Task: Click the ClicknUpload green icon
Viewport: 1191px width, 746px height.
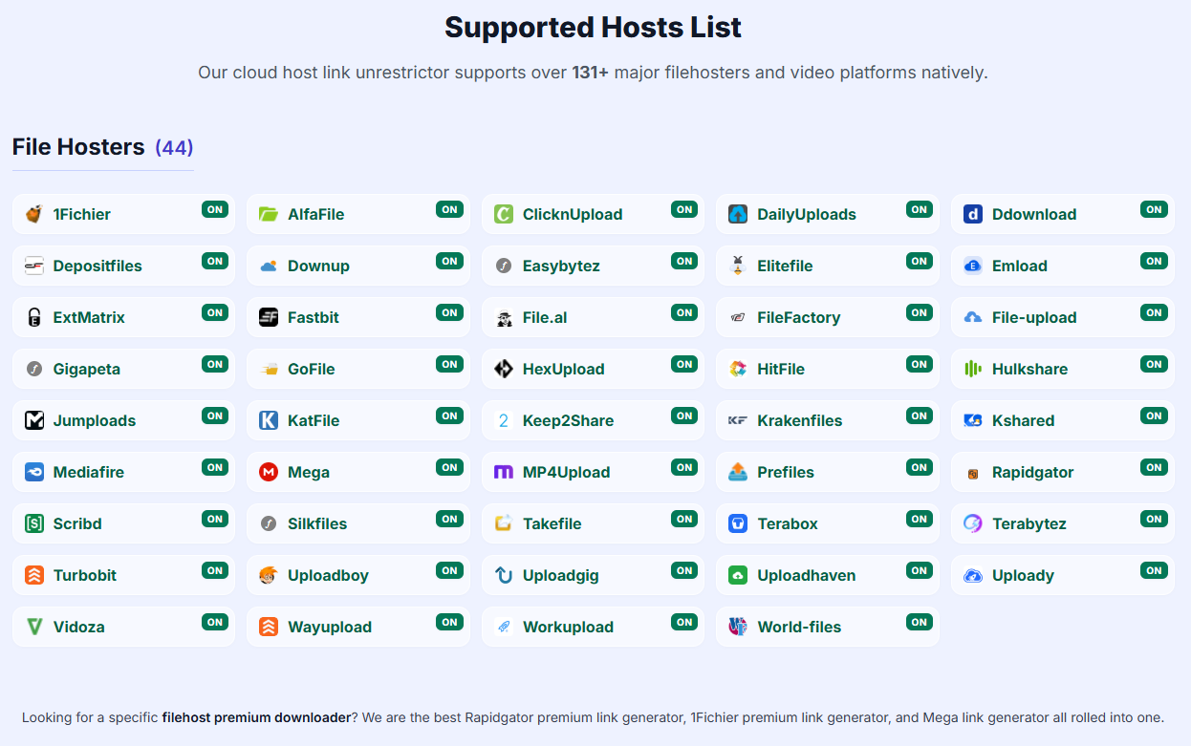Action: tap(504, 214)
